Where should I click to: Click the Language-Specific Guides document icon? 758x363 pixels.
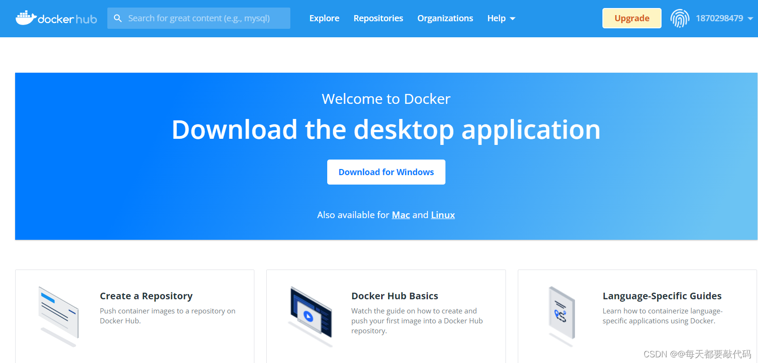pyautogui.click(x=562, y=316)
